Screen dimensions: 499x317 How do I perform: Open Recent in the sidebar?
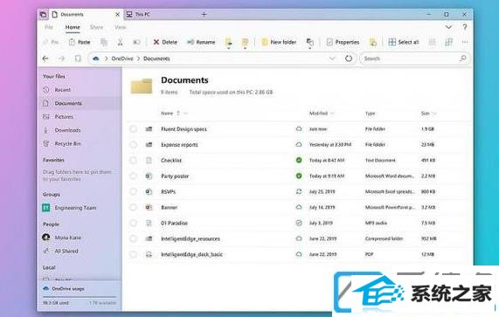(63, 90)
